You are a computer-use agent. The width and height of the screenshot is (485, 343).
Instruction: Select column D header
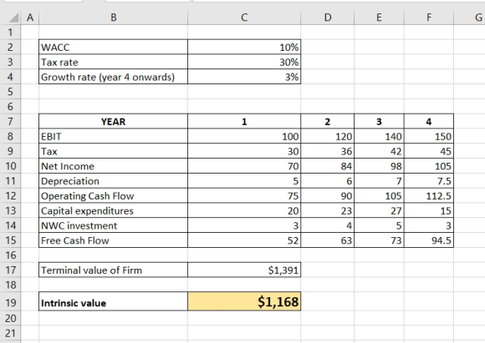coord(328,18)
